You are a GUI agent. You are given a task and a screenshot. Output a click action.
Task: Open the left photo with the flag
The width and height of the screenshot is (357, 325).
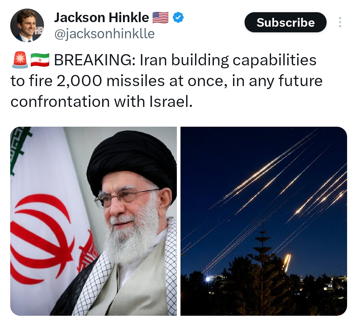point(94,221)
